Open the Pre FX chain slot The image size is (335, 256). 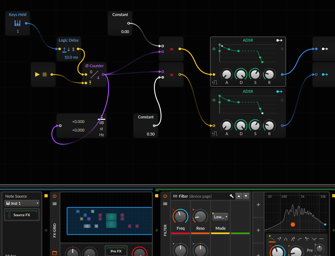pos(116,251)
